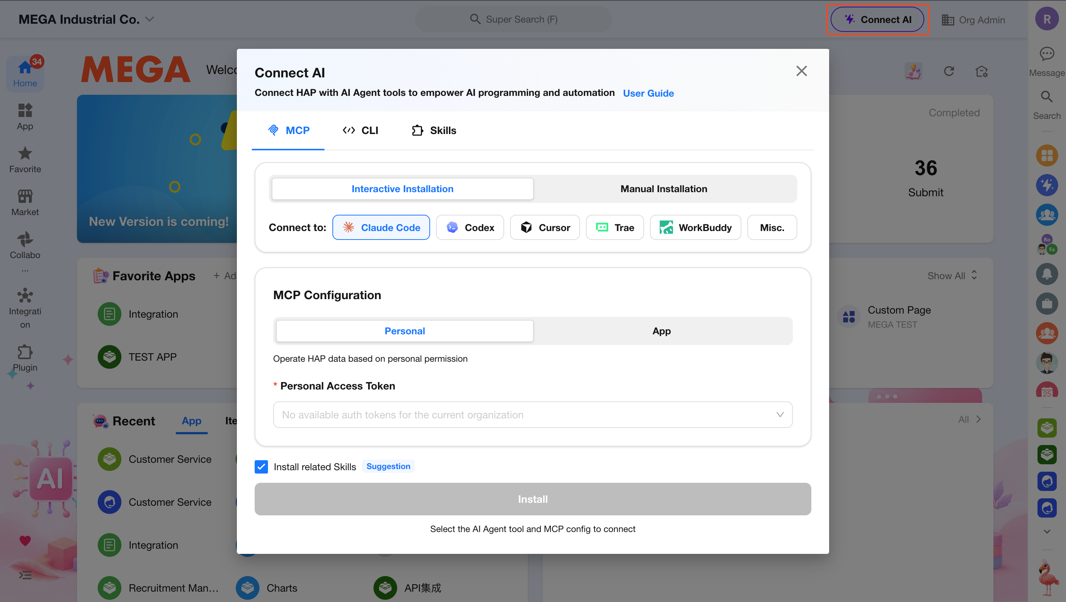Click the Suggestion tag
This screenshot has width=1066, height=602.
point(388,466)
